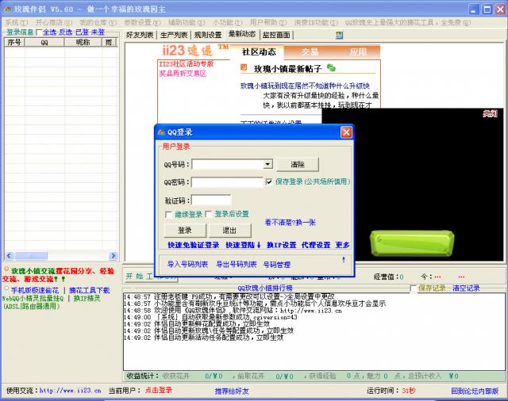Click the 关闭 label on the black panel
The height and width of the screenshot is (401, 508).
pyautogui.click(x=490, y=113)
